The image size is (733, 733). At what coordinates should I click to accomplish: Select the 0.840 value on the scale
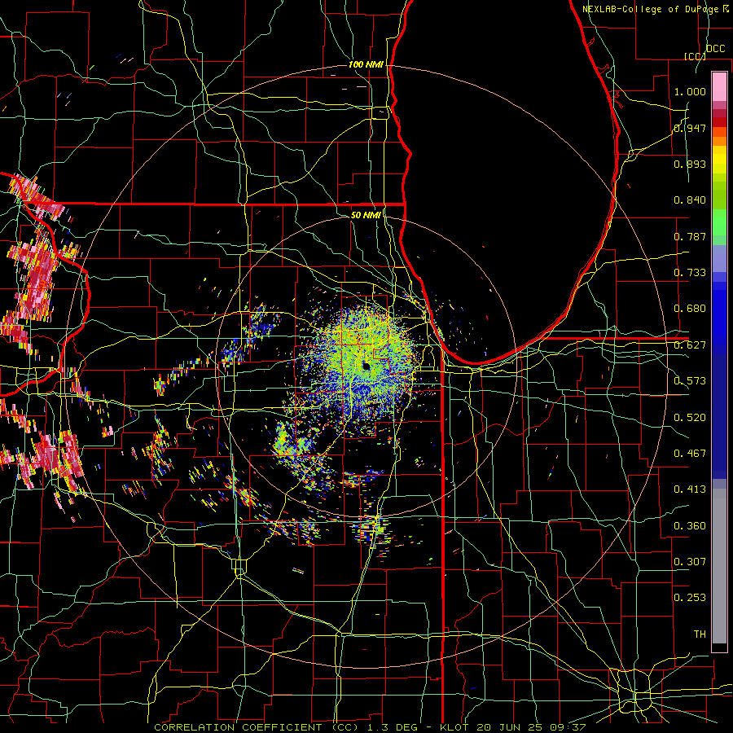click(690, 200)
